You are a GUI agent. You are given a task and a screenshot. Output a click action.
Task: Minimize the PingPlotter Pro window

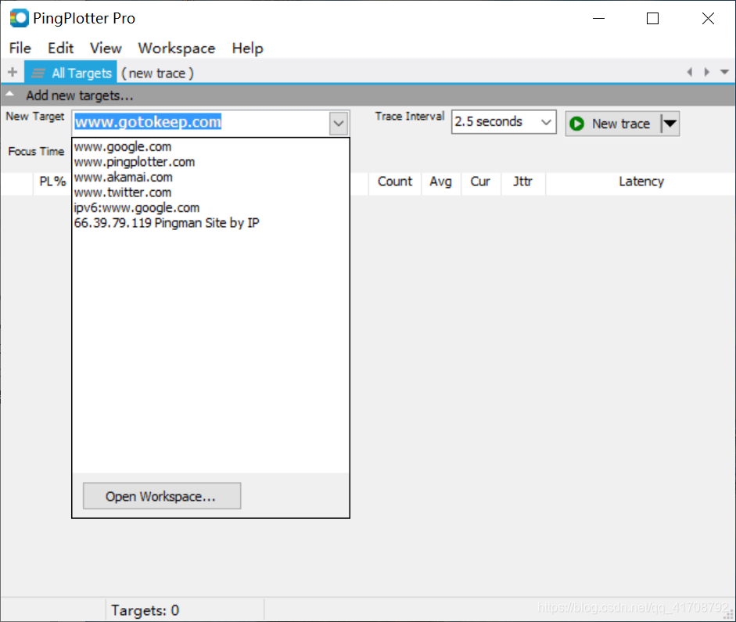click(x=598, y=19)
